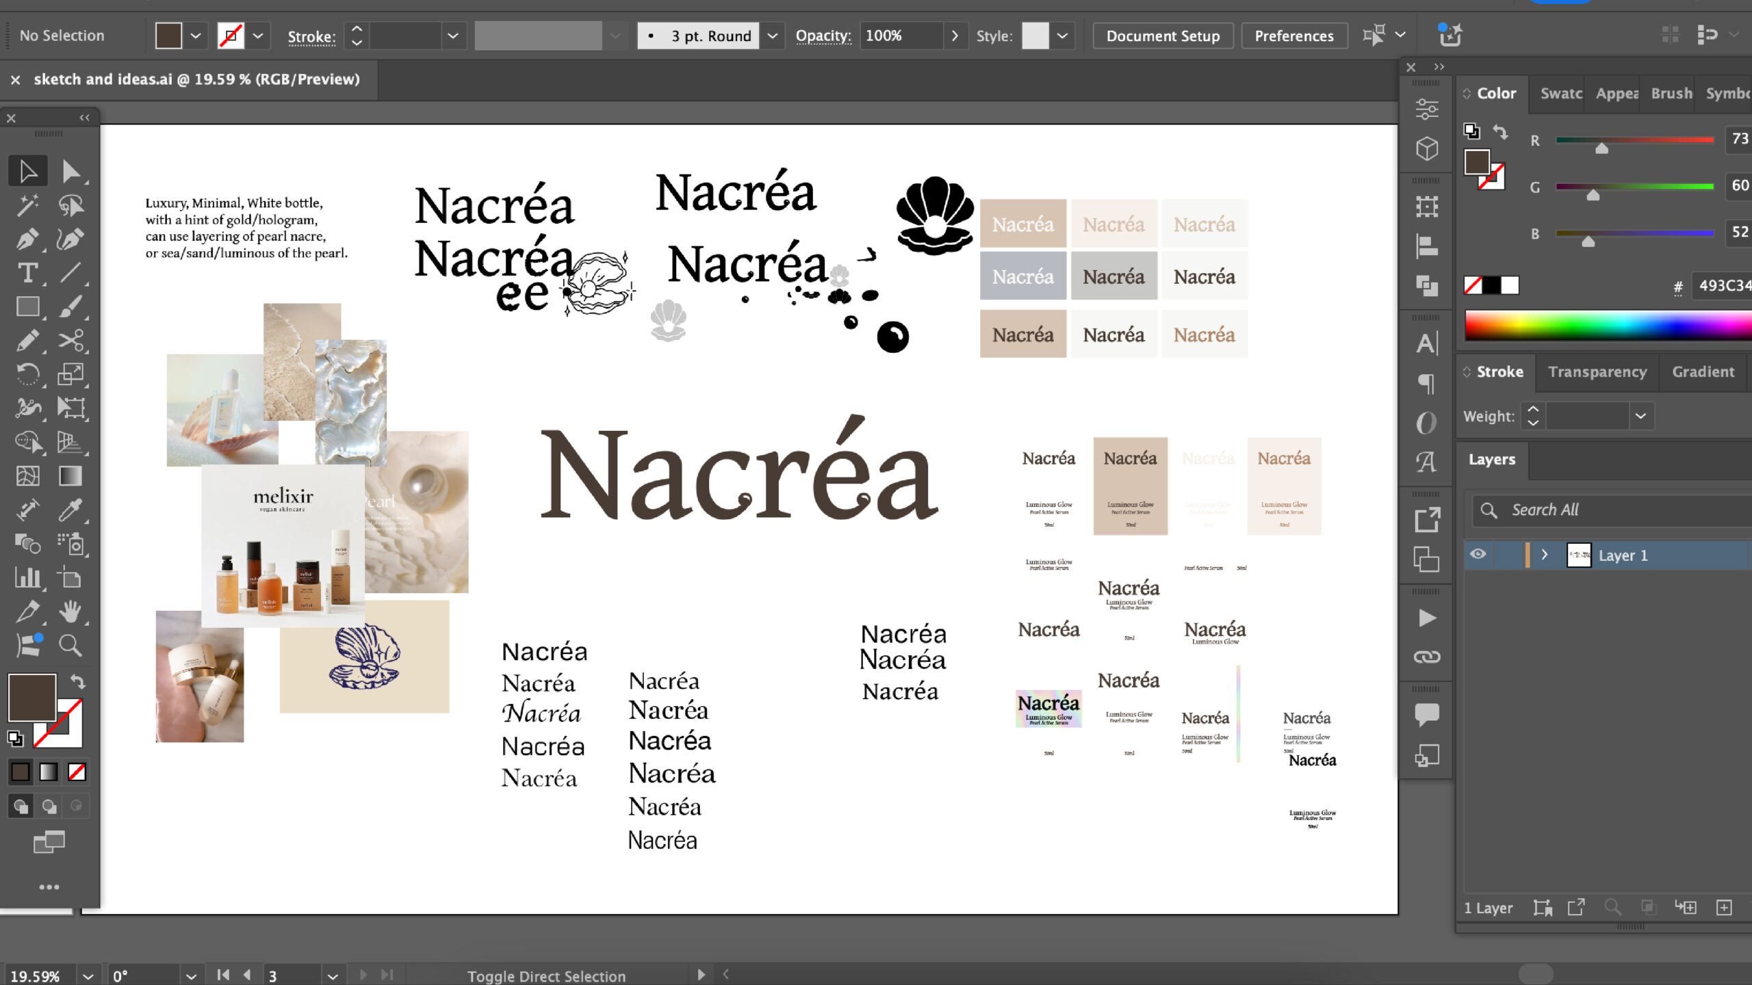Choose the Scissors tool
The width and height of the screenshot is (1752, 985).
pyautogui.click(x=70, y=340)
